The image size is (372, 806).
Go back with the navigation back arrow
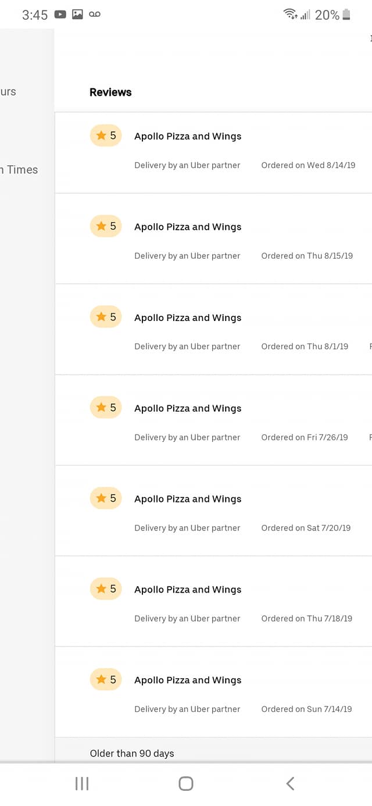pyautogui.click(x=290, y=783)
